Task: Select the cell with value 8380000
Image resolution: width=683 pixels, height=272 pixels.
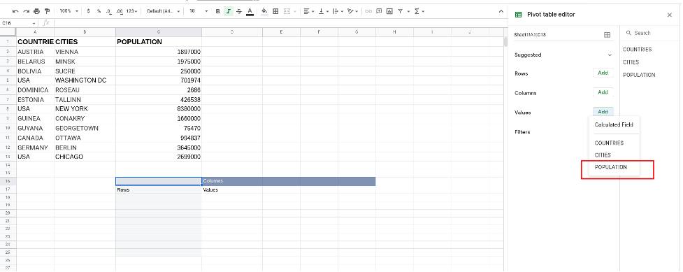Action: tap(159, 109)
